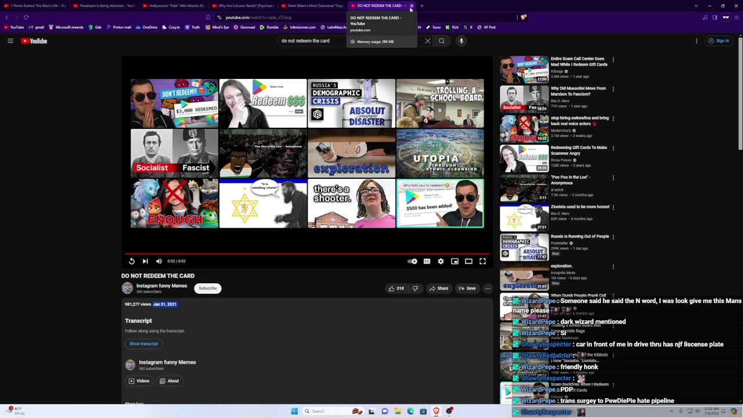Click the video progress bar
Image resolution: width=743 pixels, height=418 pixels.
[x=308, y=254]
